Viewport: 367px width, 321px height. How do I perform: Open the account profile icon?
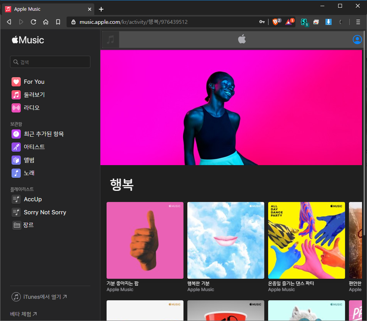357,40
